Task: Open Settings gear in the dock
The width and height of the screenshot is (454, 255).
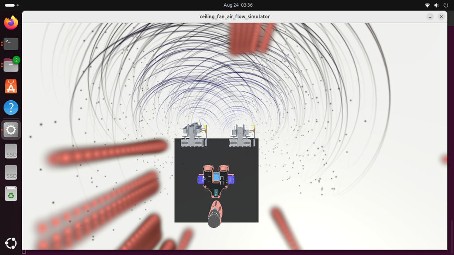Action: click(11, 129)
